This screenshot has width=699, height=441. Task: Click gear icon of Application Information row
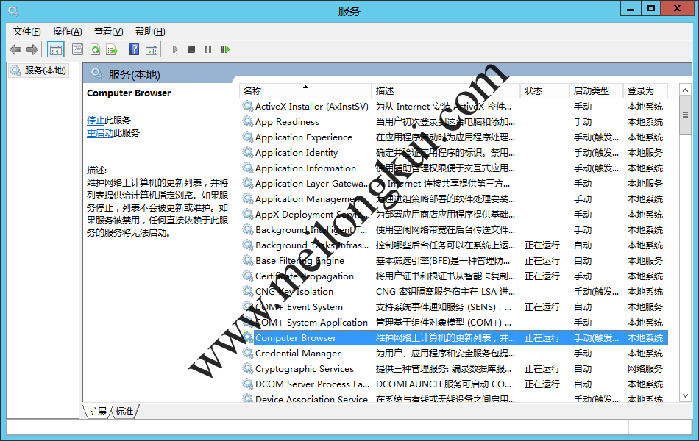248,168
